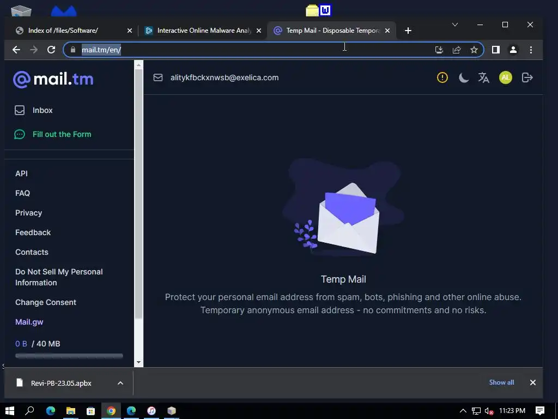This screenshot has width=558, height=419.
Task: Close the Temp Mail tab
Action: [387, 31]
